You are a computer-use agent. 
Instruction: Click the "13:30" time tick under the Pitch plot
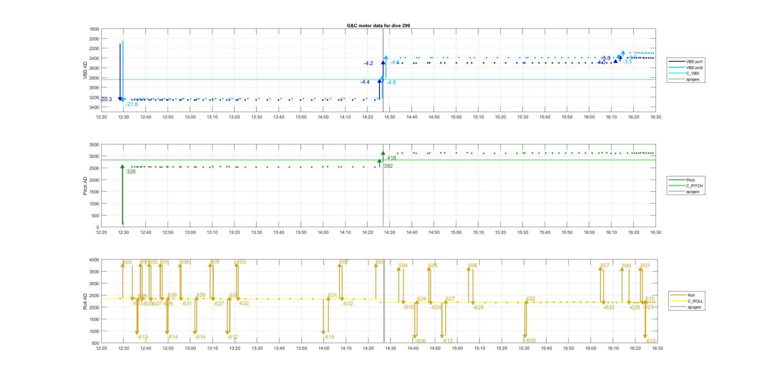point(257,233)
